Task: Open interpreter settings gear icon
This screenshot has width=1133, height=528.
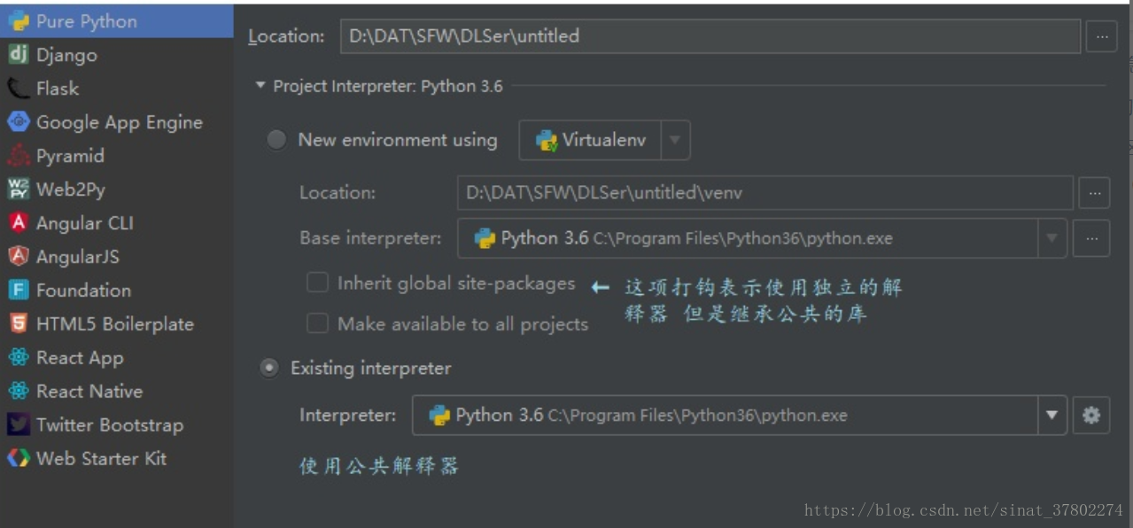Action: (1091, 415)
